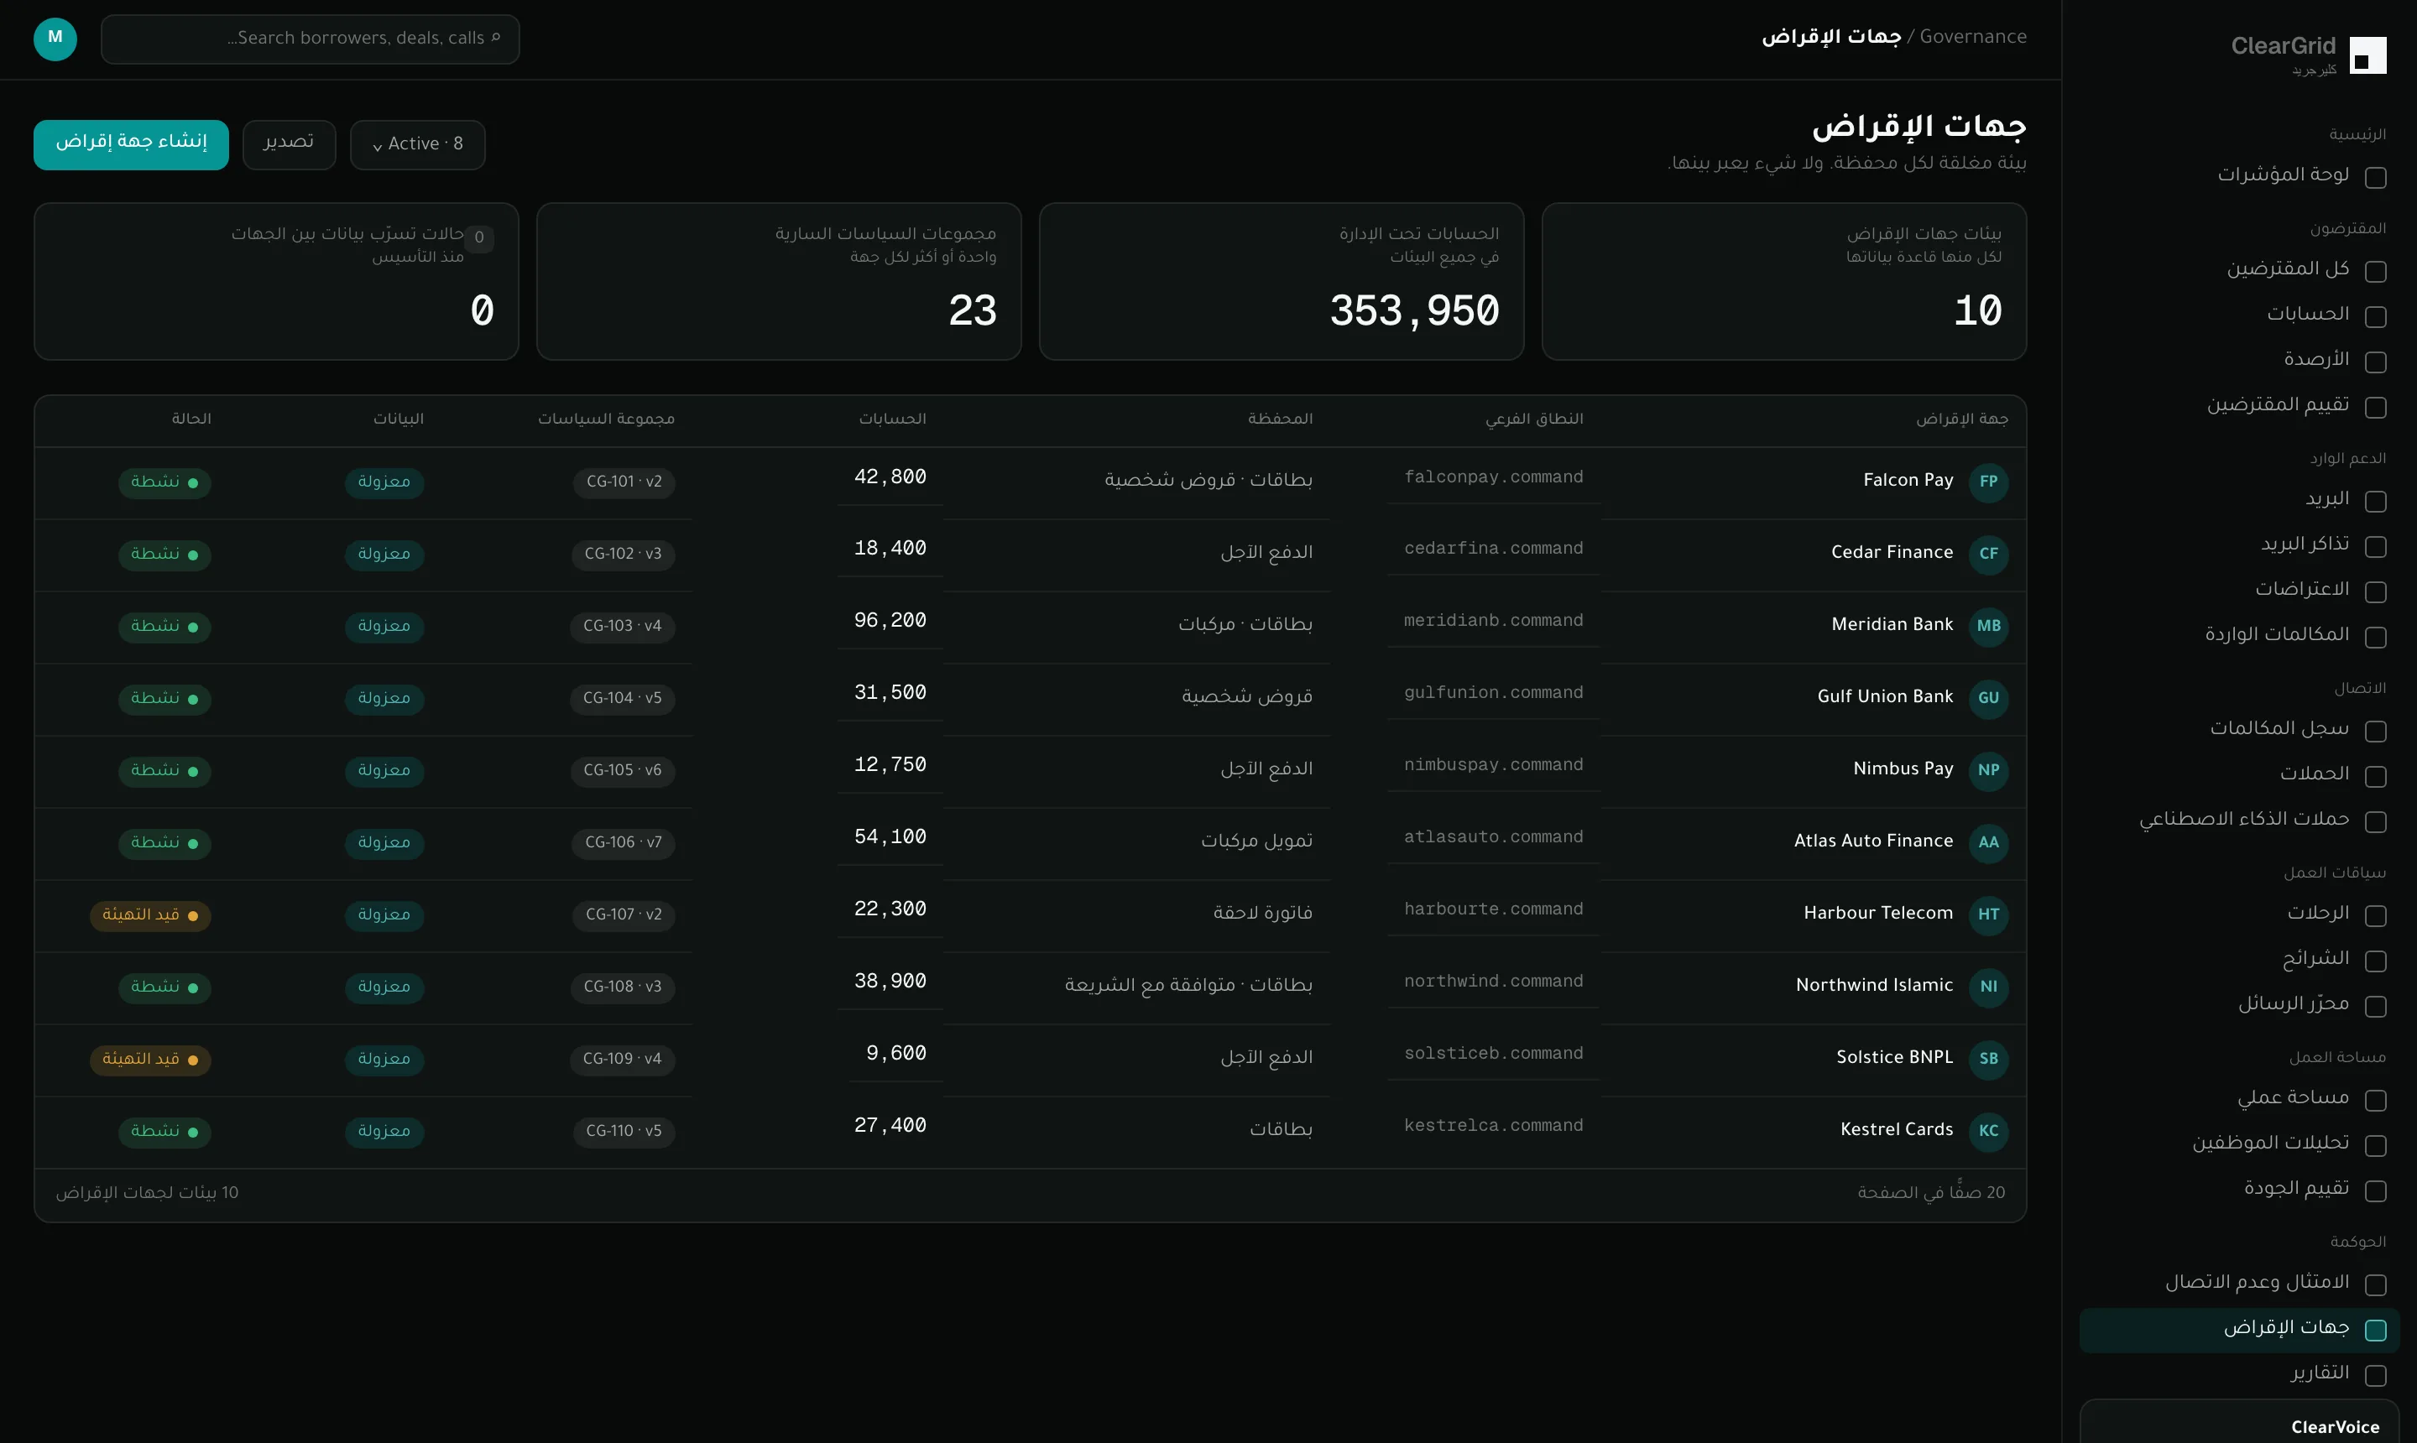Click جهة الإقراض column header
2417x1443 pixels.
(1962, 419)
